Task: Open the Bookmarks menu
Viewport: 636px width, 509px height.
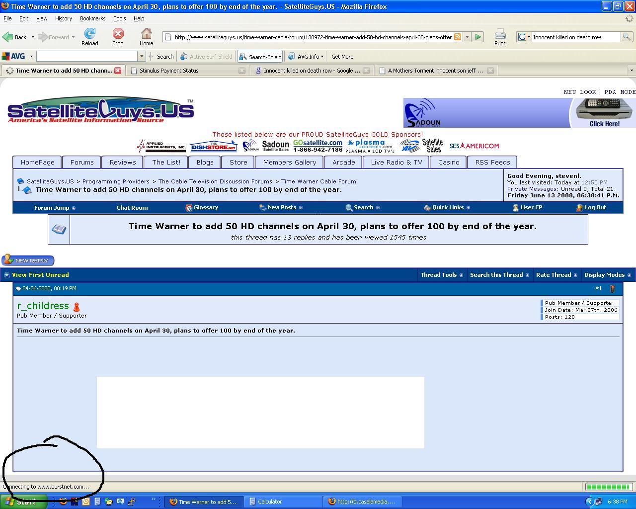Action: point(92,18)
